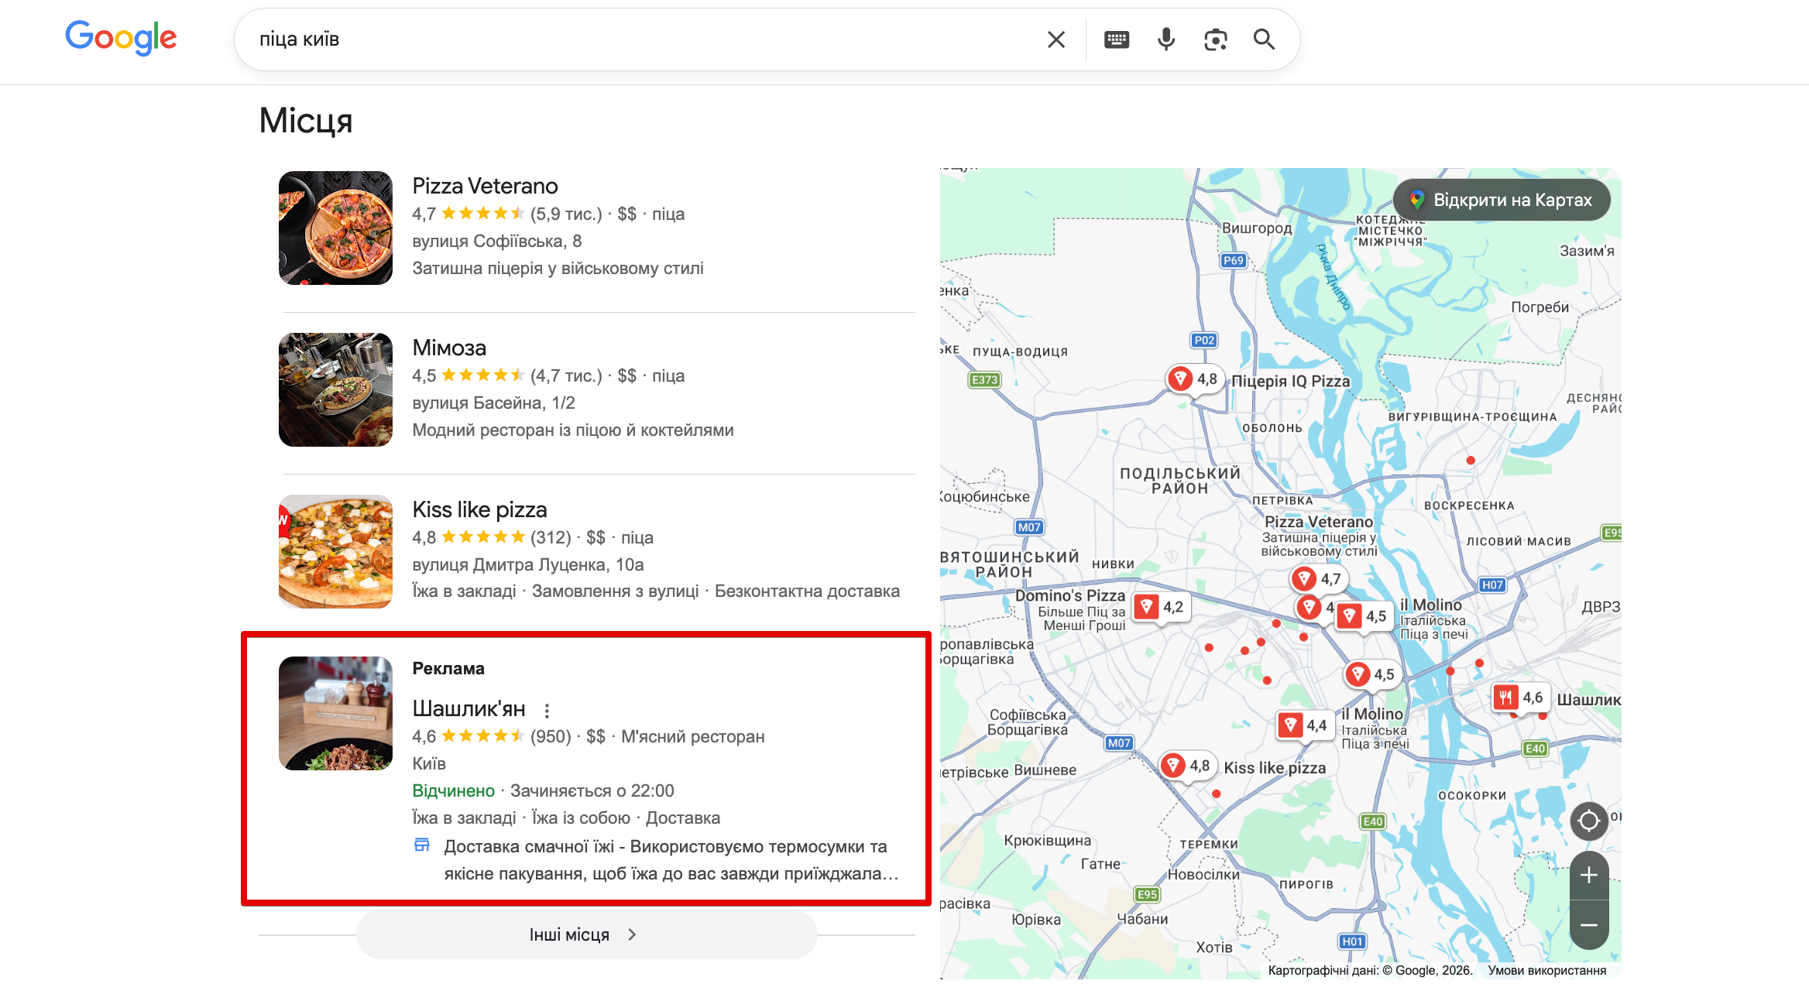The width and height of the screenshot is (1809, 1008).
Task: Click the Domino's Pizza label on the map
Action: coord(1070,595)
